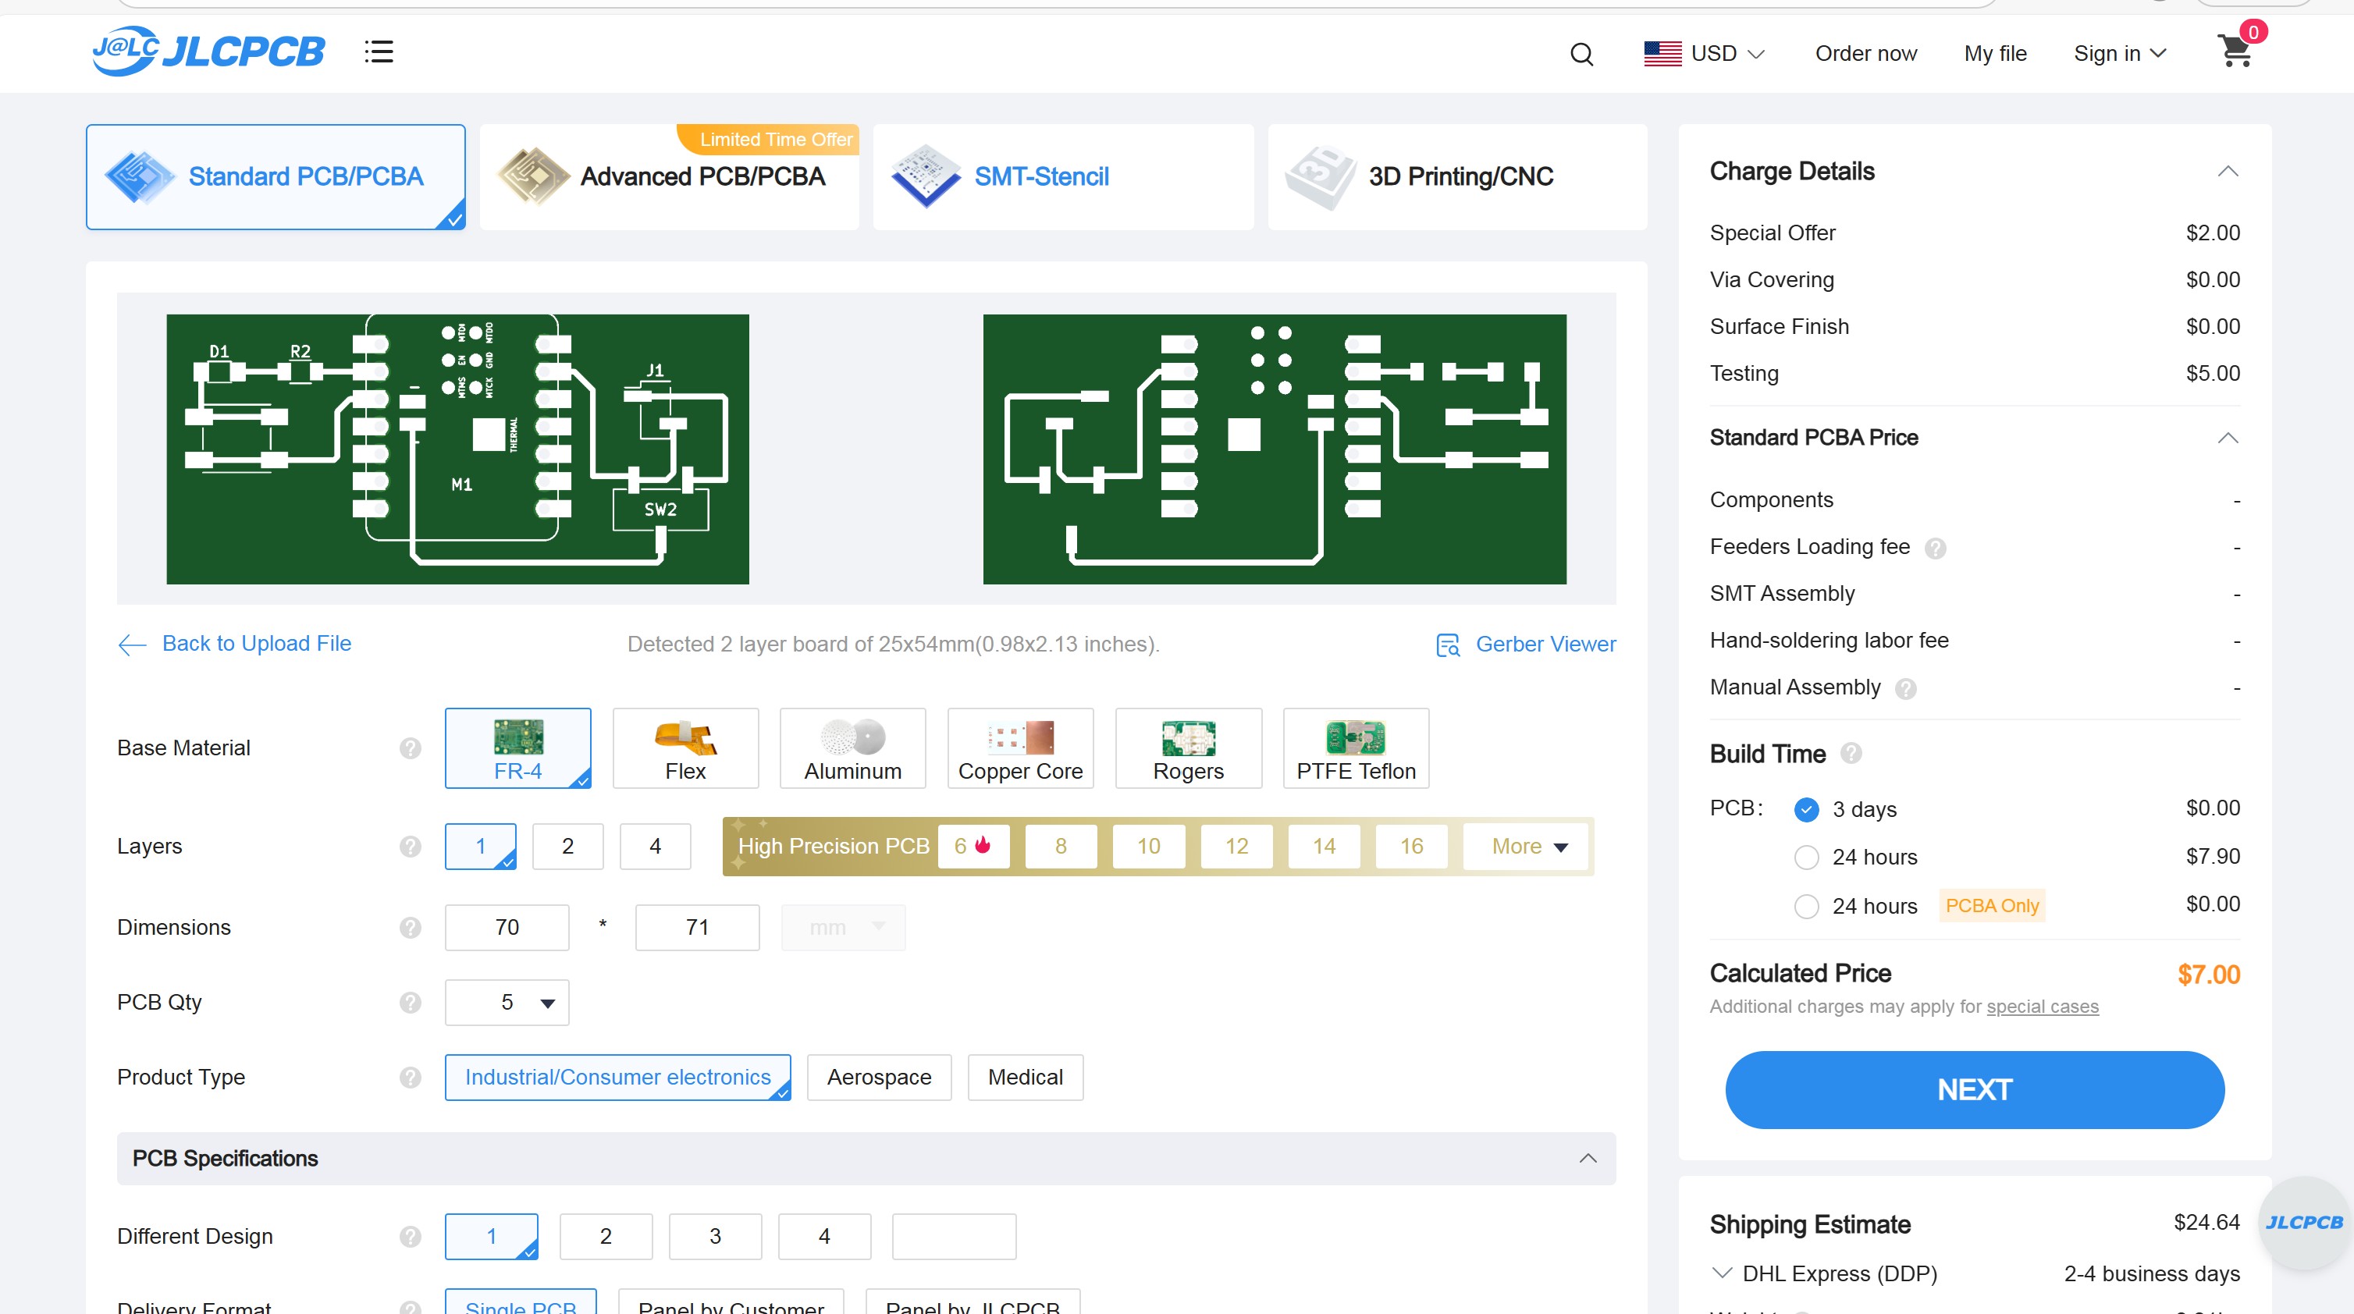Screen dimensions: 2354x1314
Task: Click the Base Material help icon
Action: (411, 748)
